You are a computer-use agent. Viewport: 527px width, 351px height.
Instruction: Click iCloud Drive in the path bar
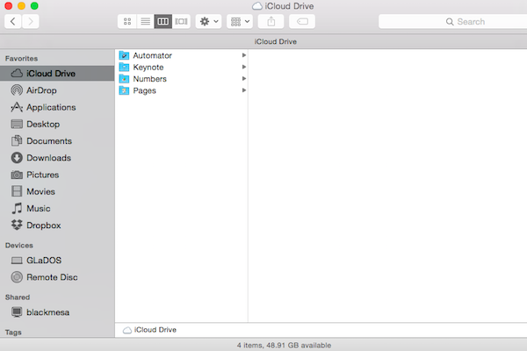point(149,330)
